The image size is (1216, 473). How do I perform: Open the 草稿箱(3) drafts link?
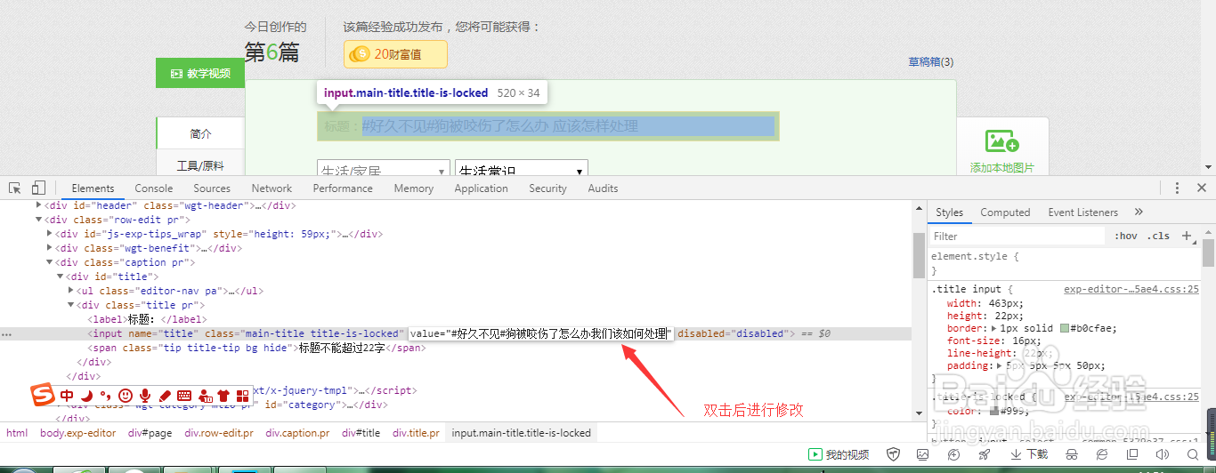930,61
